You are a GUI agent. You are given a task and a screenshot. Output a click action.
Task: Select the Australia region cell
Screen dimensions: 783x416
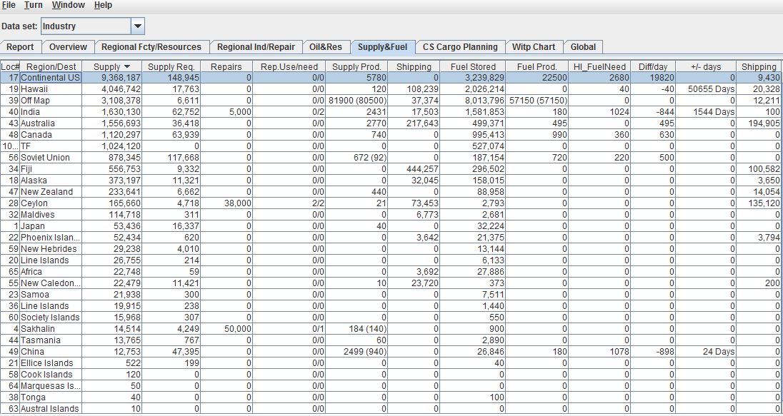point(51,123)
